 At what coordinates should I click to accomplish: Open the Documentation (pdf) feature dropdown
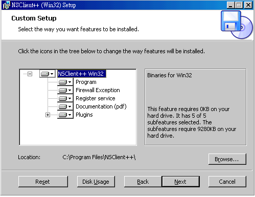(x=65, y=106)
